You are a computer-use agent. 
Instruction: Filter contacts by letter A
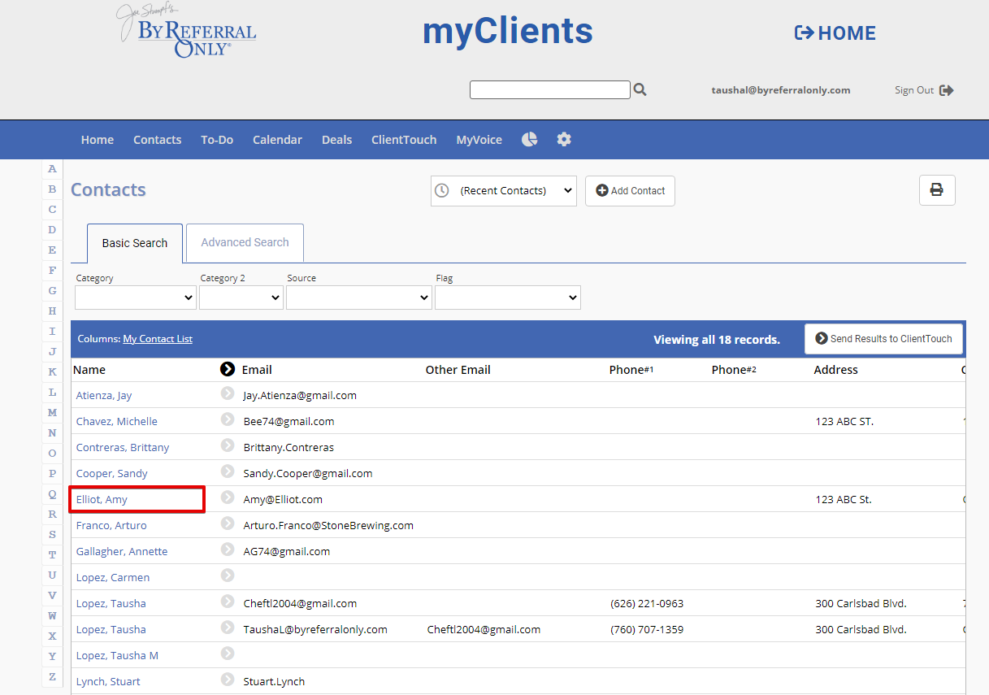(x=52, y=169)
